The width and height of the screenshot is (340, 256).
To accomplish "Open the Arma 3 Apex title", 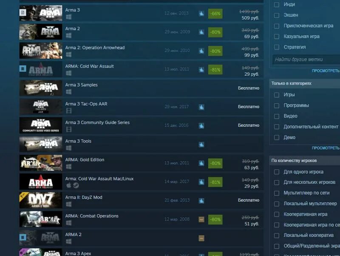I will click(x=78, y=253).
